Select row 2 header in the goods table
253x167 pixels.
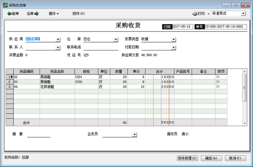click(x=10, y=82)
